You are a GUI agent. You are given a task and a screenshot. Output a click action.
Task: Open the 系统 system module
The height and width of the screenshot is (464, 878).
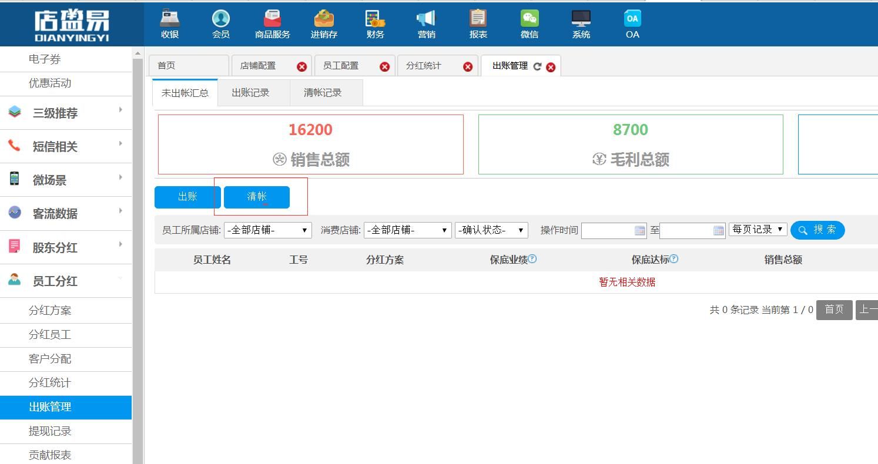tap(581, 24)
